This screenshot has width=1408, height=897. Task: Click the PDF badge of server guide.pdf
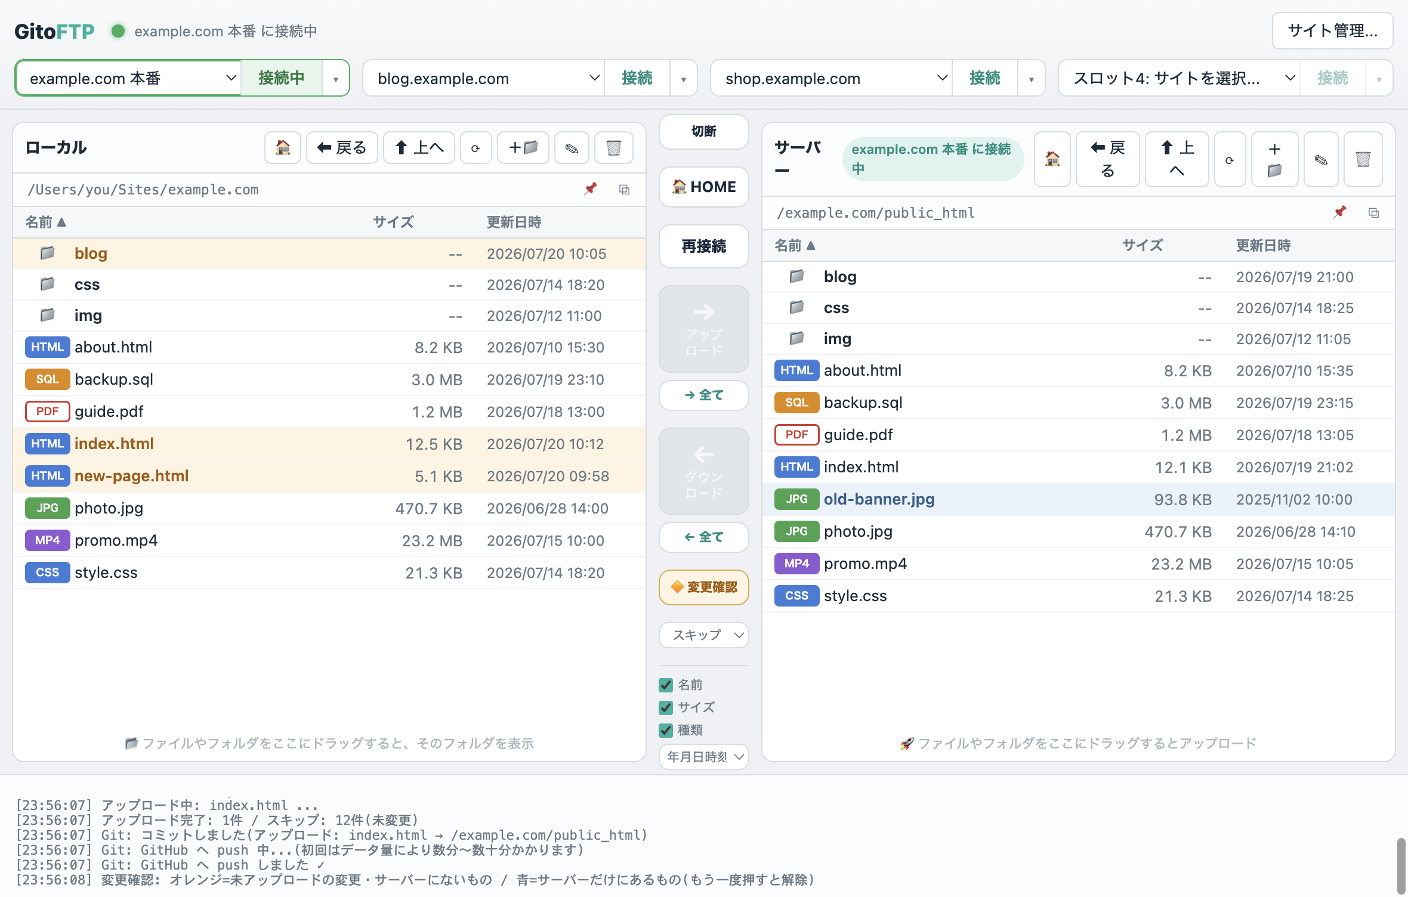(797, 435)
